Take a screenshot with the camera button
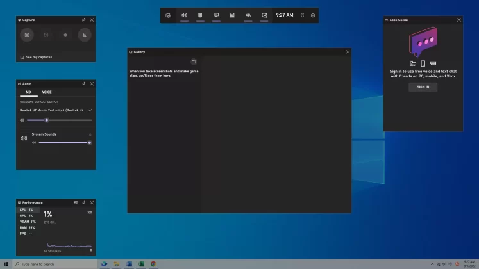 27,35
